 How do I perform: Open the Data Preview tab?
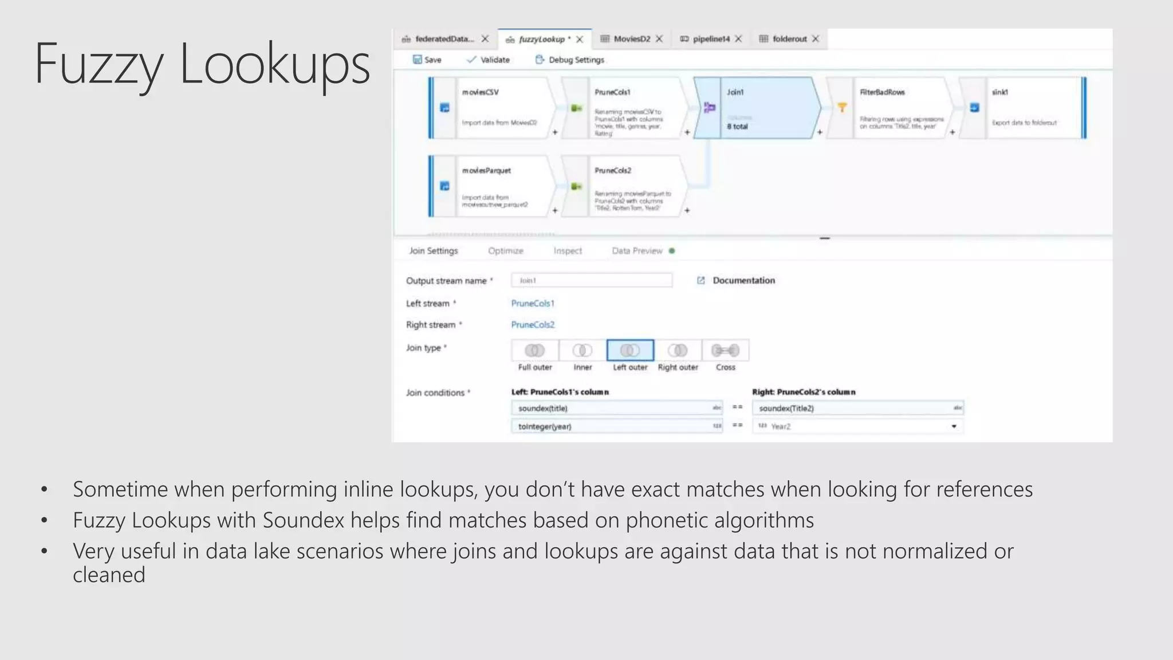637,251
